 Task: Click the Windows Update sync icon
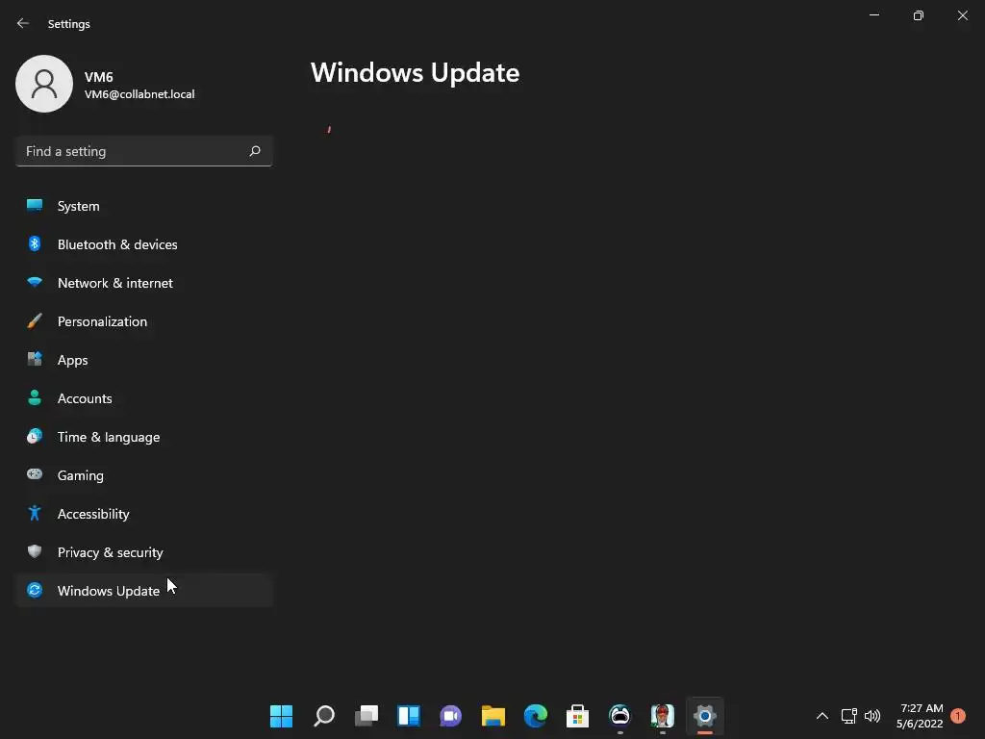pos(35,590)
